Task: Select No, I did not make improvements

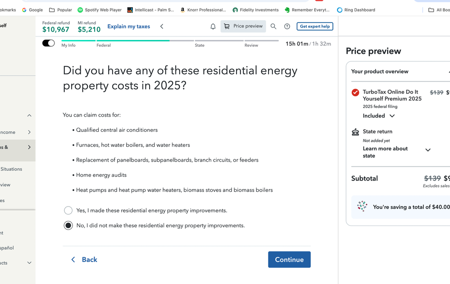Action: tap(68, 225)
